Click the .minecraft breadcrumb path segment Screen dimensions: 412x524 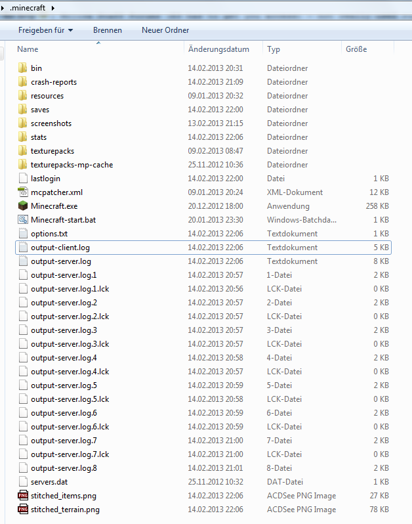pos(28,8)
